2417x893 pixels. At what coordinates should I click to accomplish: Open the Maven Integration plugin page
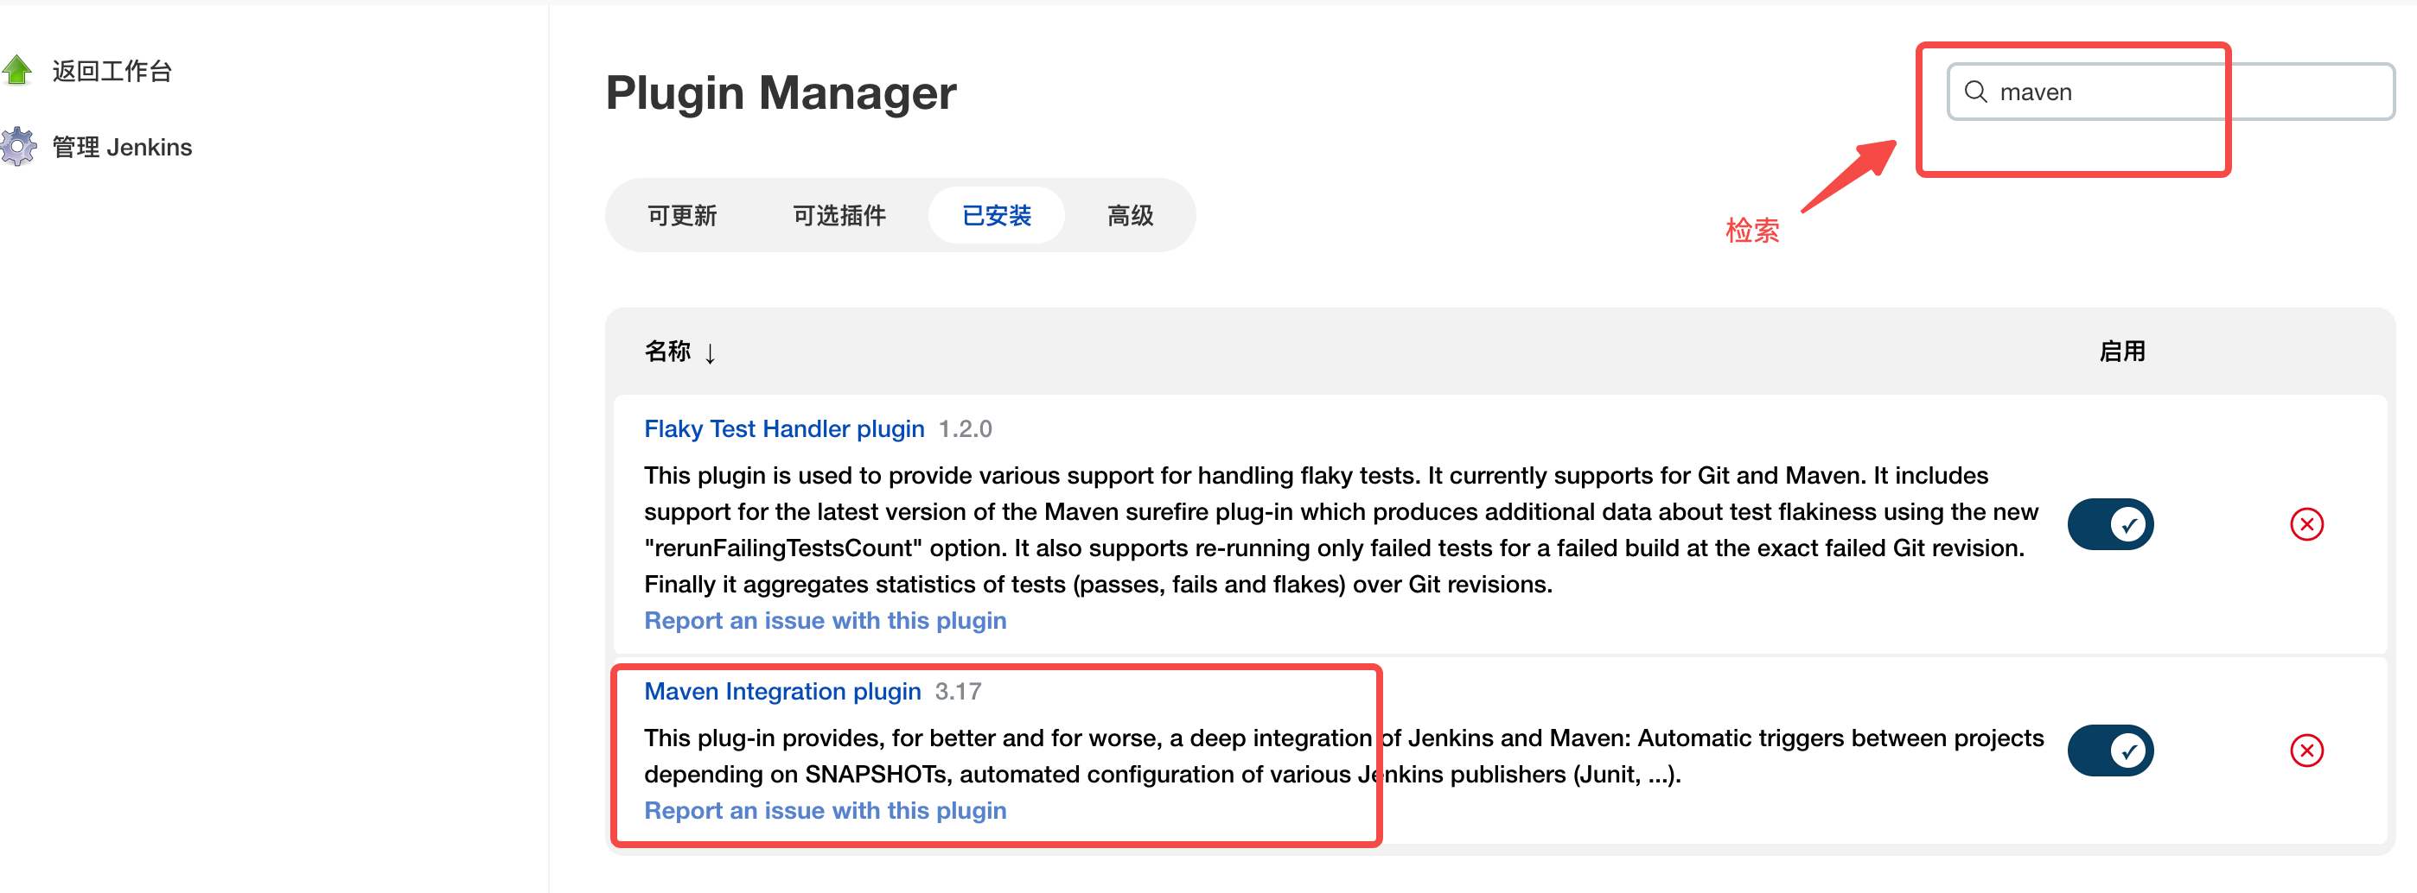(x=781, y=692)
